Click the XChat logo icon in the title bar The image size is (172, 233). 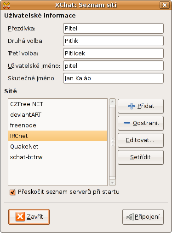(x=6, y=5)
